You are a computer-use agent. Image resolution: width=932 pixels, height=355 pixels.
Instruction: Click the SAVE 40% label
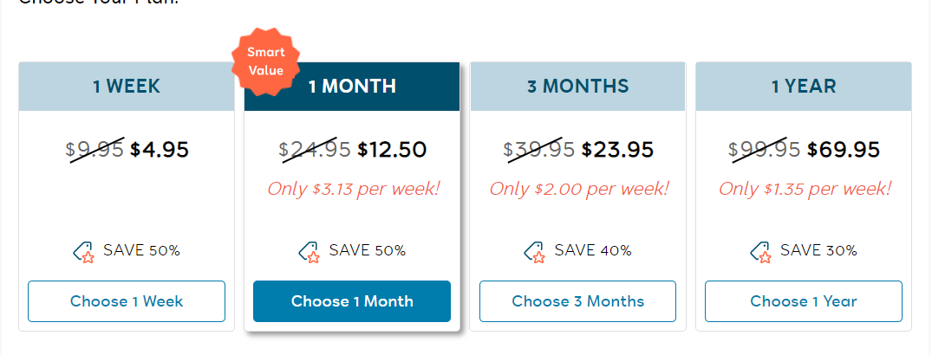[x=593, y=250]
